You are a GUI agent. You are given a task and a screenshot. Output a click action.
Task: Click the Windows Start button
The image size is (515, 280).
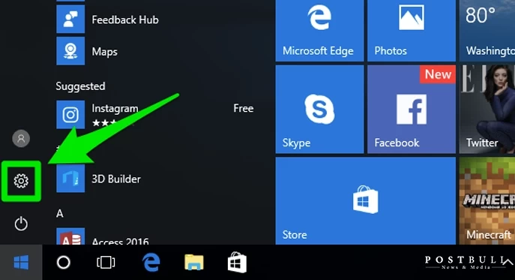21,262
